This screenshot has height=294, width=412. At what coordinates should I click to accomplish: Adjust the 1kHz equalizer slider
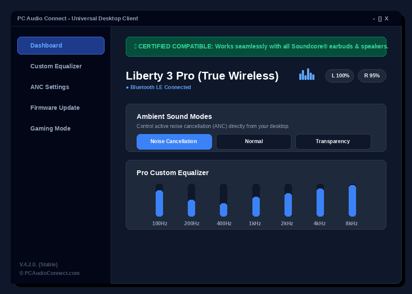(256, 200)
